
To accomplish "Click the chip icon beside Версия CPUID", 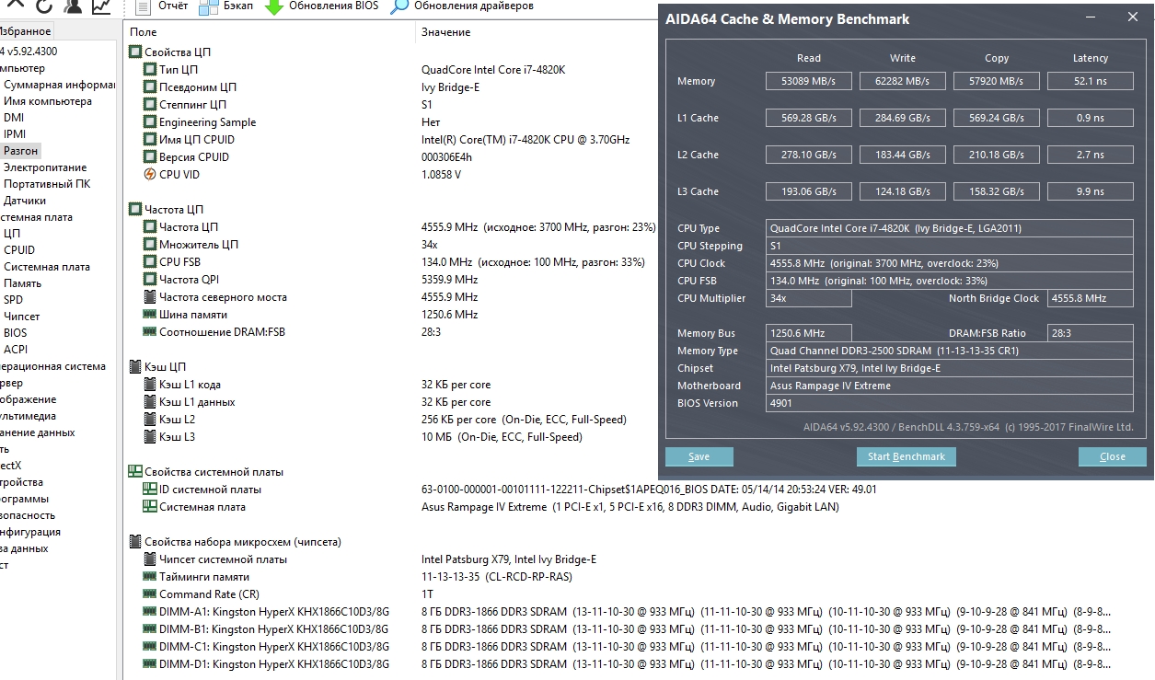I will point(150,157).
